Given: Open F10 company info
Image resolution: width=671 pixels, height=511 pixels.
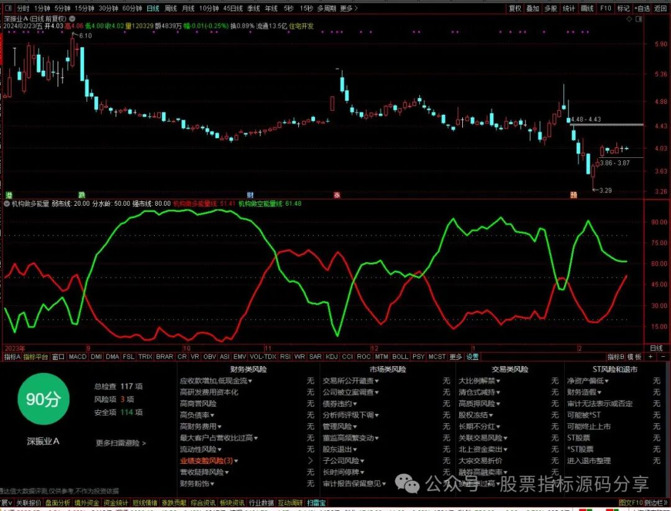Looking at the screenshot, I should click(x=606, y=8).
